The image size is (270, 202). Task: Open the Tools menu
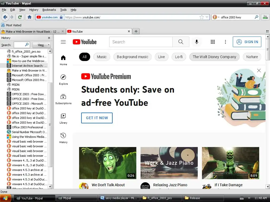[63, 10]
